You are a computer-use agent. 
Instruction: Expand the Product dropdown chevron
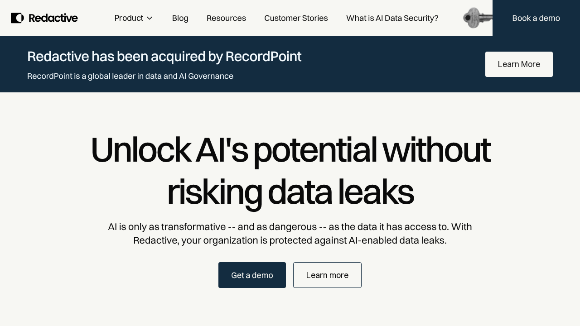pos(150,18)
